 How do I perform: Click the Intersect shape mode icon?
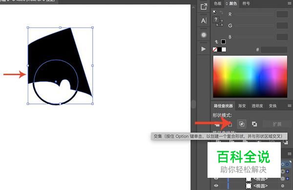pyautogui.click(x=242, y=124)
